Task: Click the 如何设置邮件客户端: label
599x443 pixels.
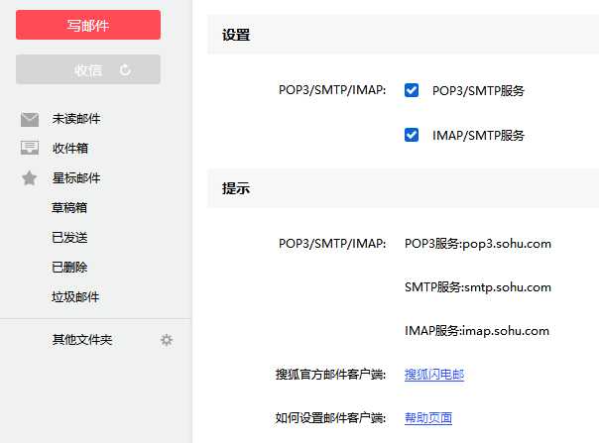Action: [330, 418]
